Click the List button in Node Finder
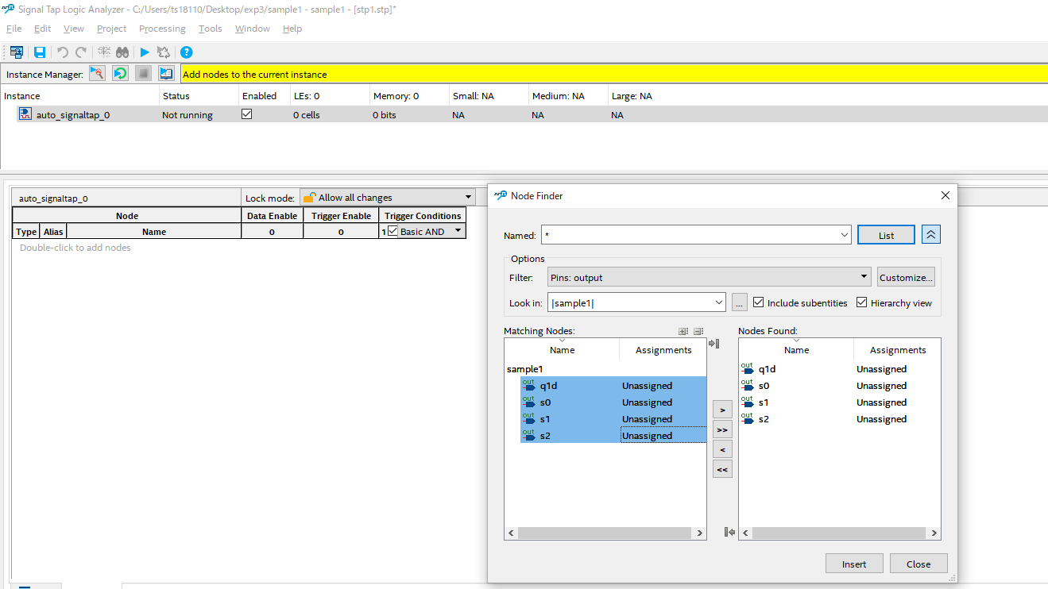 (886, 235)
